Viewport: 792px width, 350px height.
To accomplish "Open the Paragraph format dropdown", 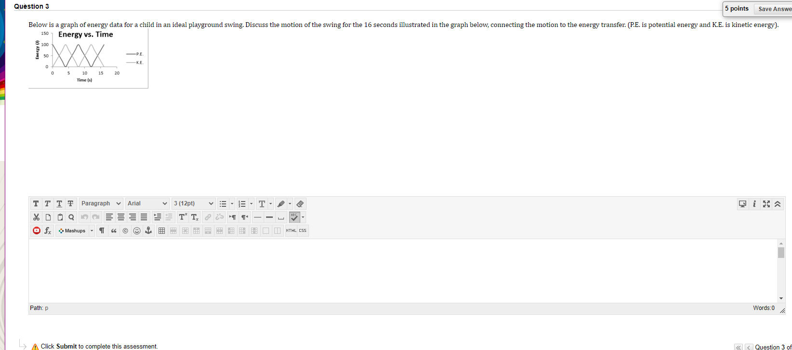I will [x=101, y=203].
